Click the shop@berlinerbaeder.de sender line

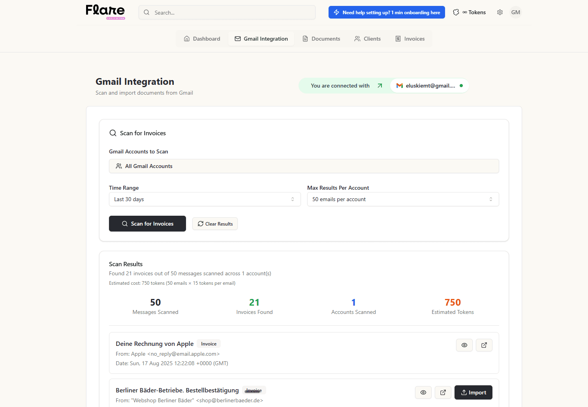190,400
